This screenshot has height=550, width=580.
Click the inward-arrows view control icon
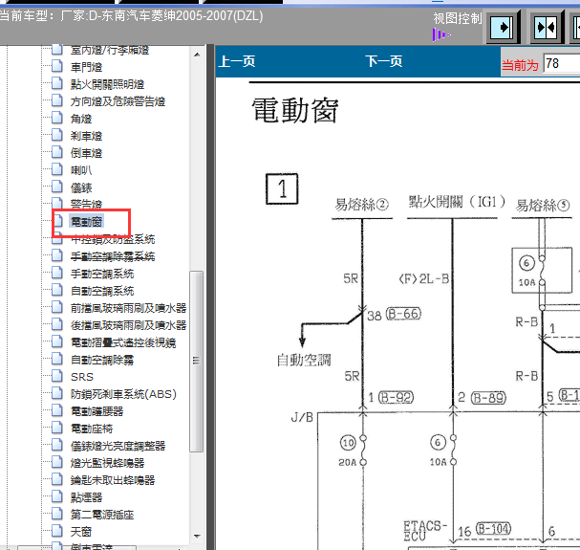[547, 27]
